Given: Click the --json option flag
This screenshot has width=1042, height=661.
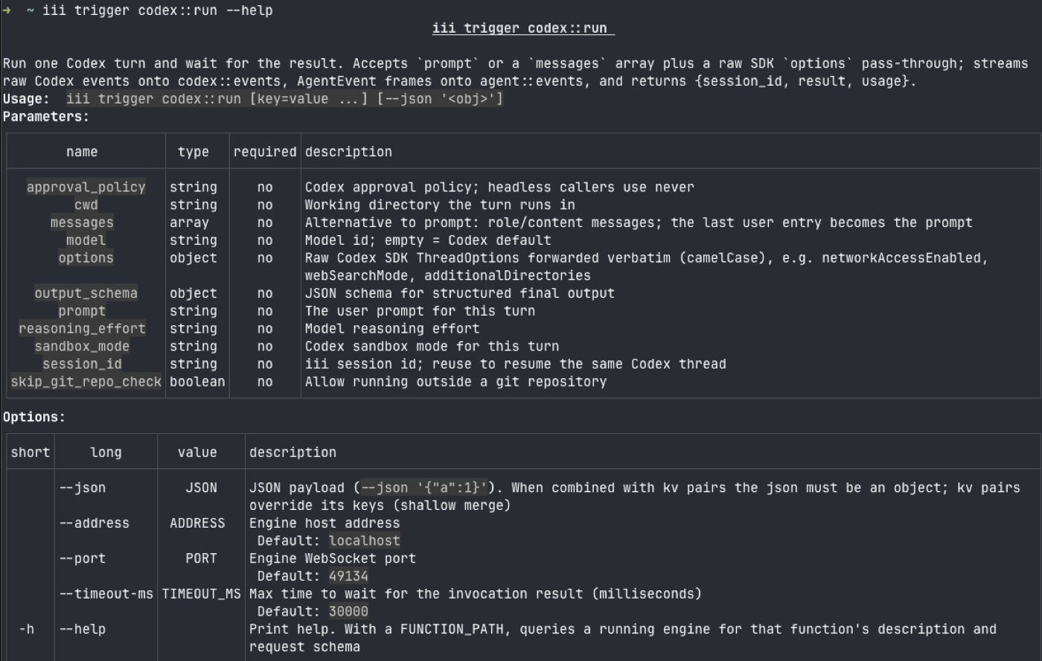Looking at the screenshot, I should [x=83, y=488].
